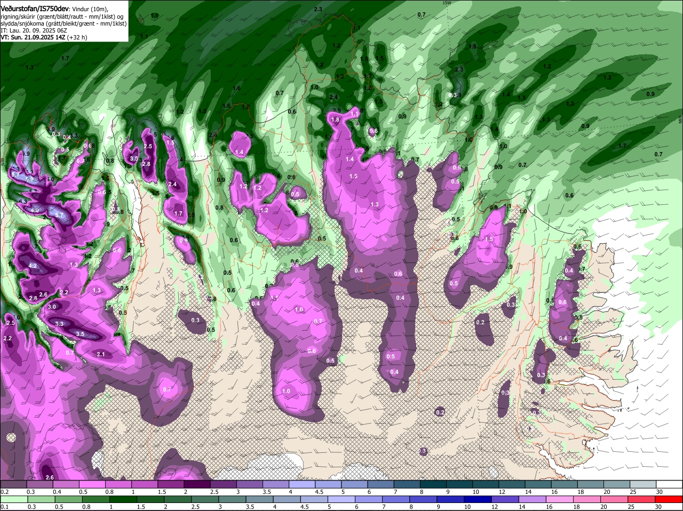Click the valid time "VT: Sun. 21.09.2025 14Z (+32 h)"
This screenshot has height=511, width=683.
44,37
